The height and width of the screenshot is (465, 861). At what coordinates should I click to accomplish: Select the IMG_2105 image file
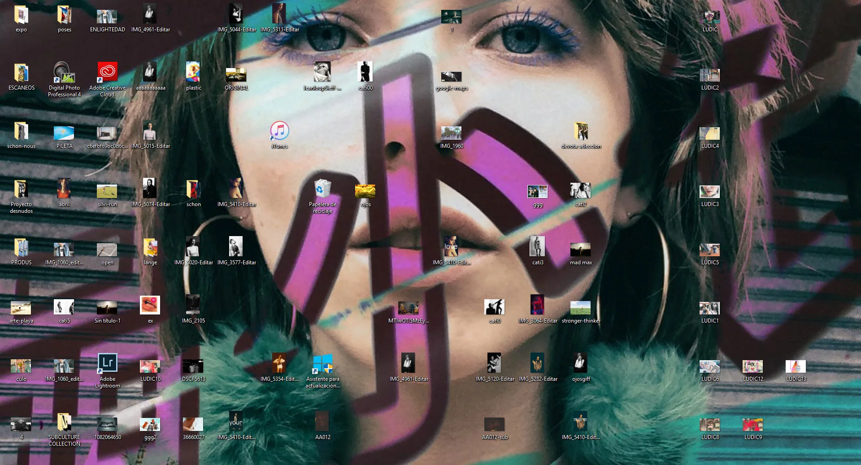click(193, 305)
